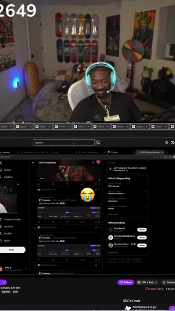Viewport: 175px width, 311px height.
Task: Switch to the DDG Reactions Community tab
Action: [150, 152]
